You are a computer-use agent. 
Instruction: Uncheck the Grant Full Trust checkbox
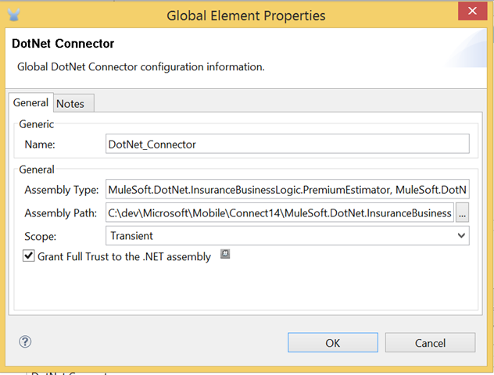(29, 256)
